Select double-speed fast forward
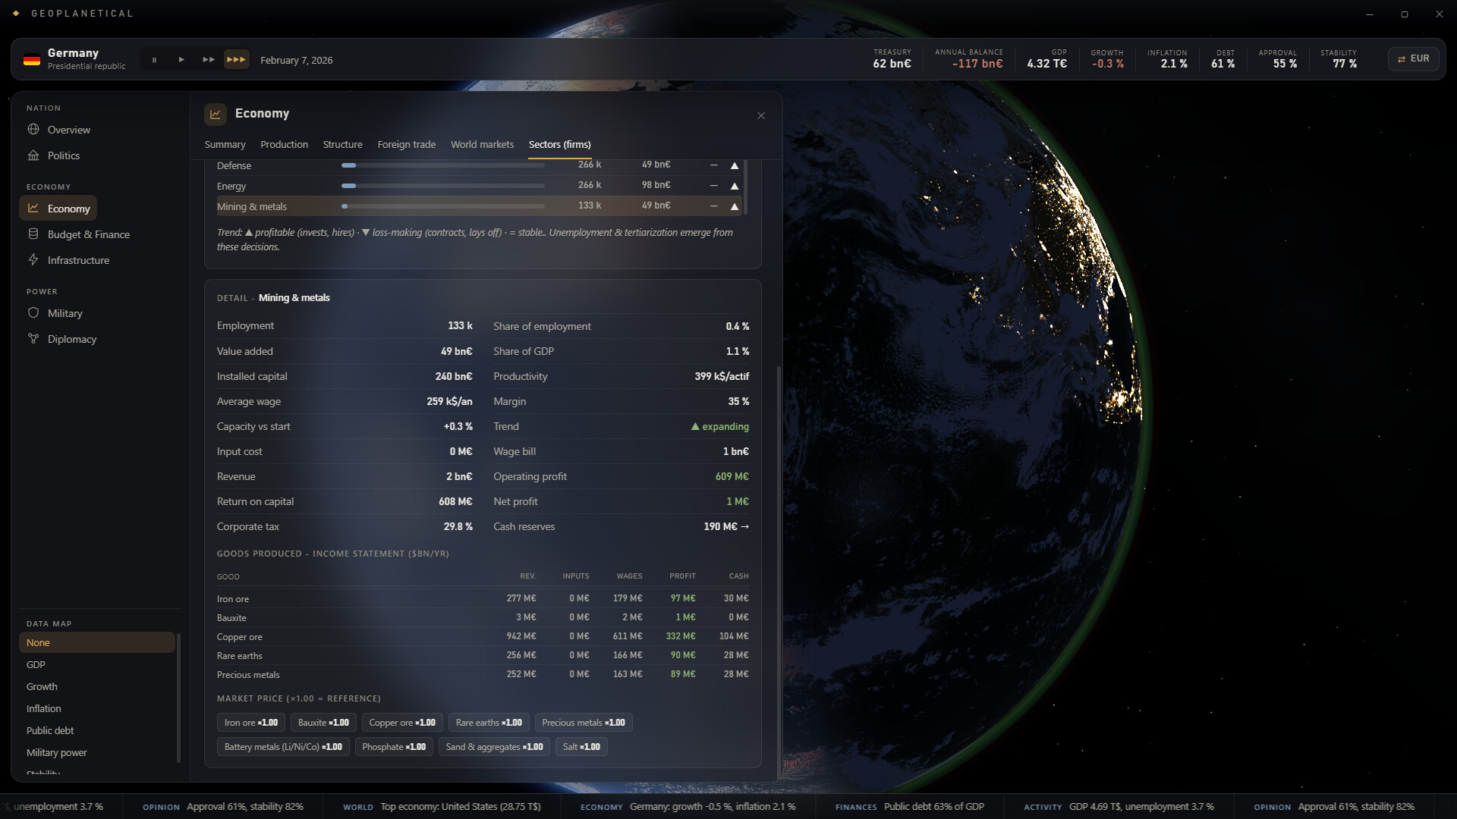Viewport: 1457px width, 819px height. [209, 60]
